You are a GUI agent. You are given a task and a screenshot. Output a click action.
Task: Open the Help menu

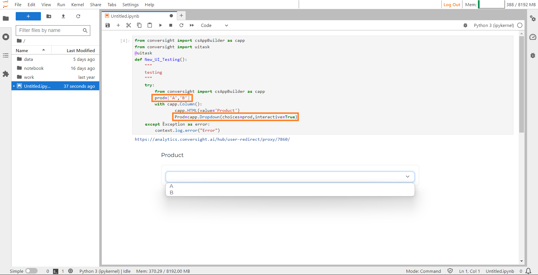[149, 4]
